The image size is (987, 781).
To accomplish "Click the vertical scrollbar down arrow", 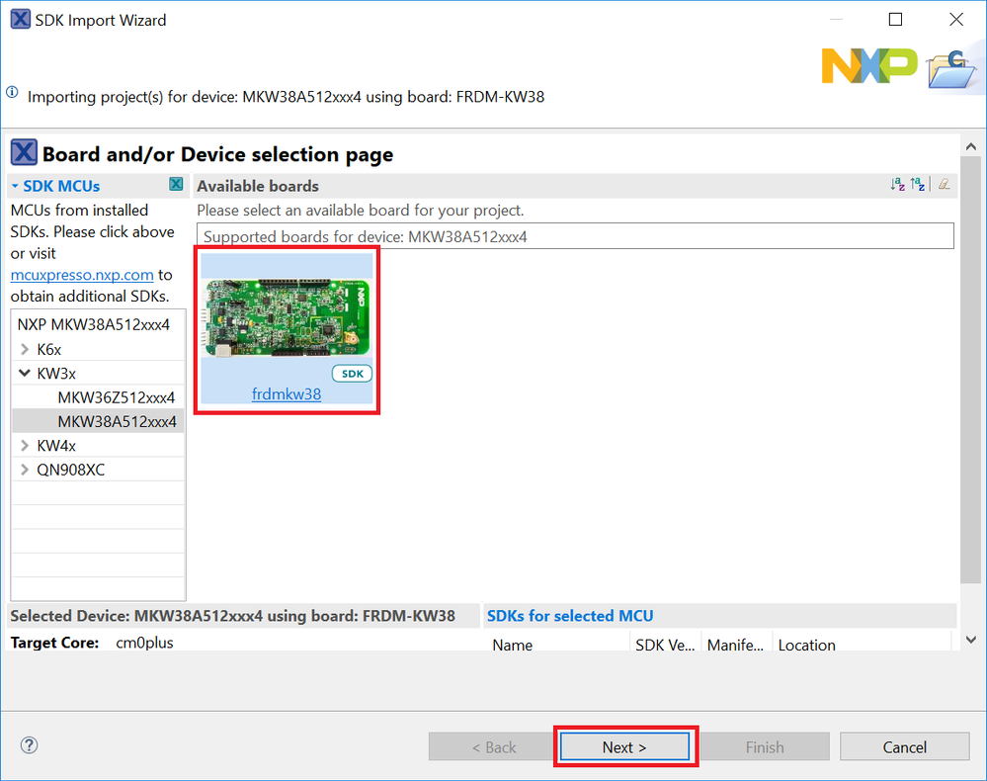I will pyautogui.click(x=970, y=640).
